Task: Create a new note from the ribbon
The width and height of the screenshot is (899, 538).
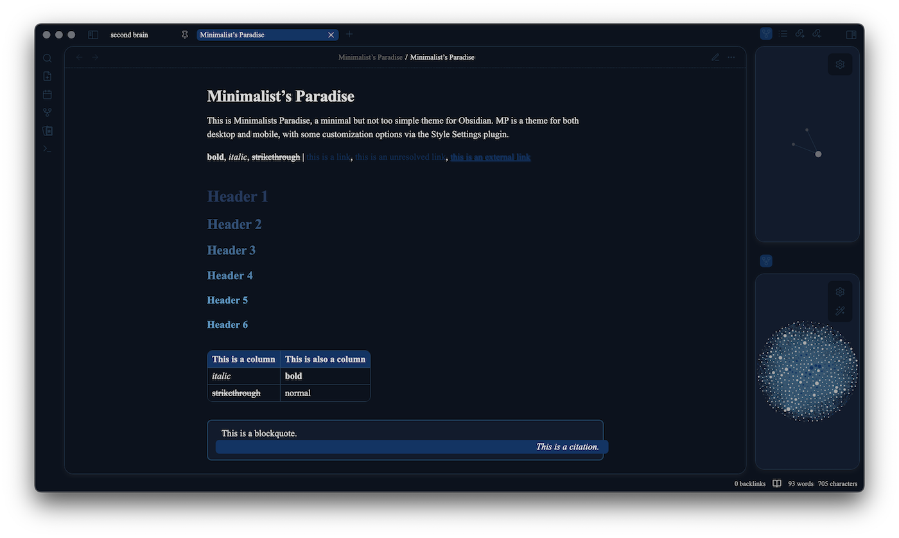Action: tap(48, 76)
